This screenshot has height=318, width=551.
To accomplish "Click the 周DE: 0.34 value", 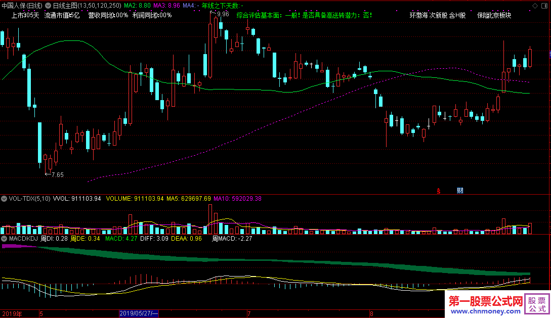I will [85, 239].
